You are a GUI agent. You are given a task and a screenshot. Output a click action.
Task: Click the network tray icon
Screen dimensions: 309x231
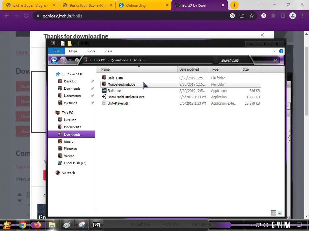click(x=258, y=225)
